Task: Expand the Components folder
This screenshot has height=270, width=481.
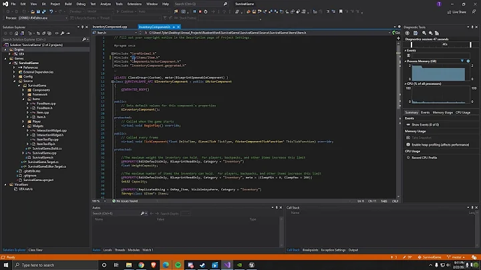Action: coord(23,90)
